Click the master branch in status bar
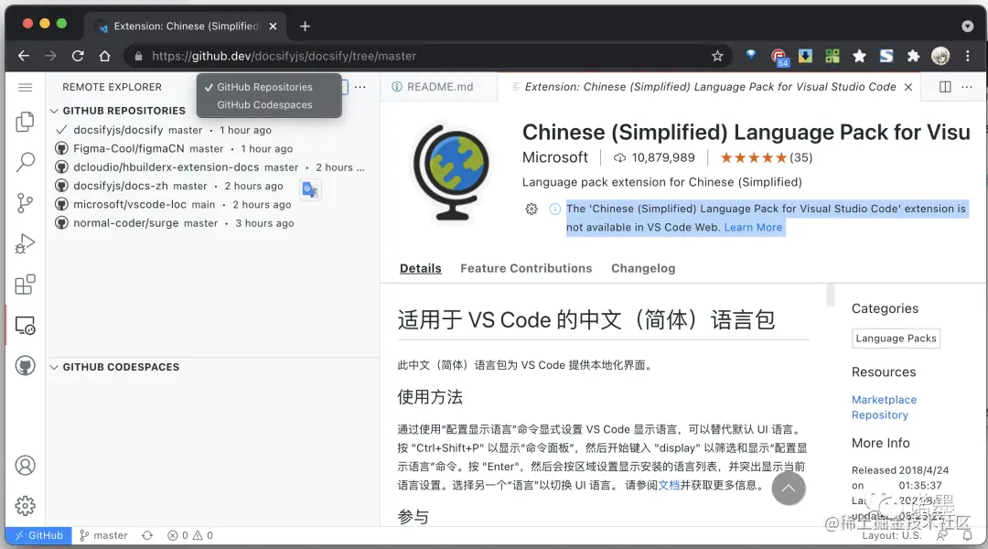Screen dimensions: 988x549 click(x=104, y=536)
